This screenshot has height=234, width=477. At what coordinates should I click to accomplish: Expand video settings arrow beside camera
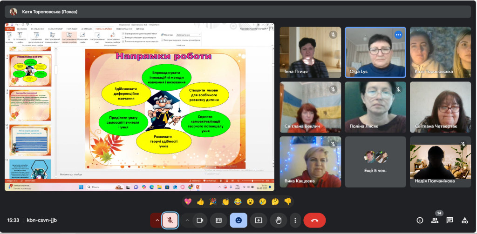tap(187, 221)
